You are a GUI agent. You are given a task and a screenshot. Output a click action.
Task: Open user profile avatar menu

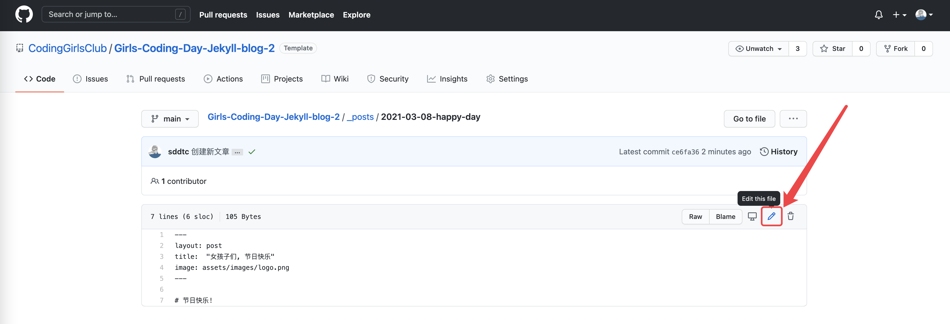click(x=924, y=15)
